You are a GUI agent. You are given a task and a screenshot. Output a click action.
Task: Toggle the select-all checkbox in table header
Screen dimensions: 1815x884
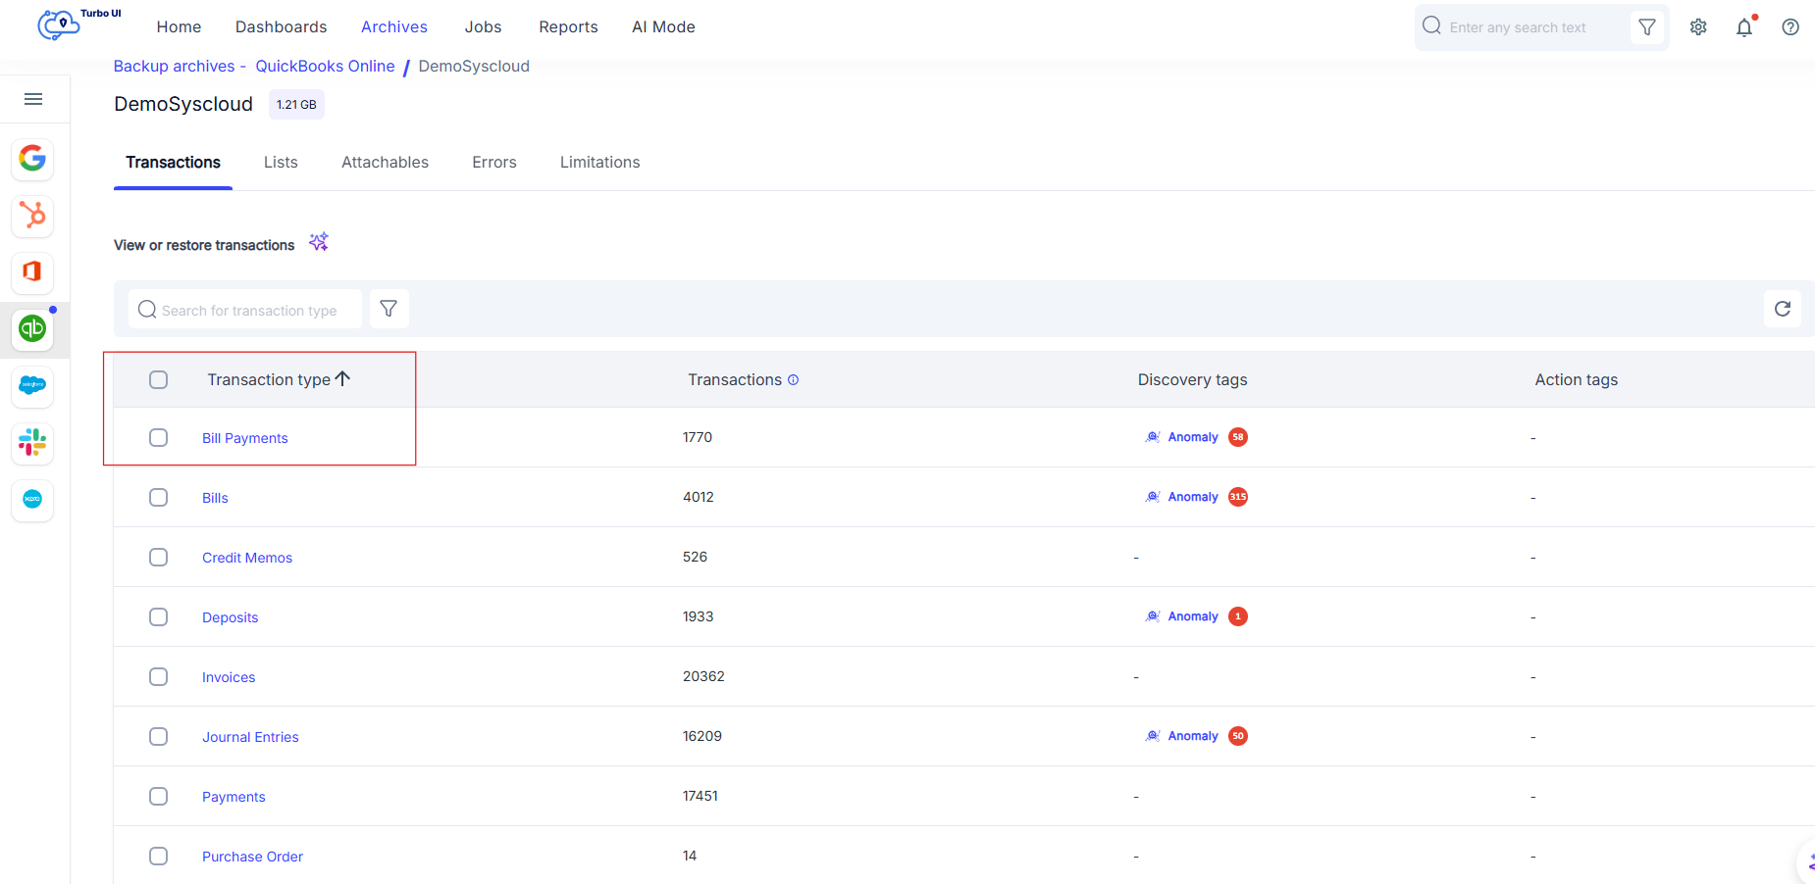point(158,379)
